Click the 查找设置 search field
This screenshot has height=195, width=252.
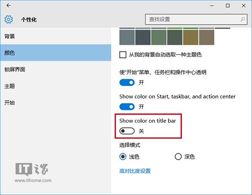(192, 19)
